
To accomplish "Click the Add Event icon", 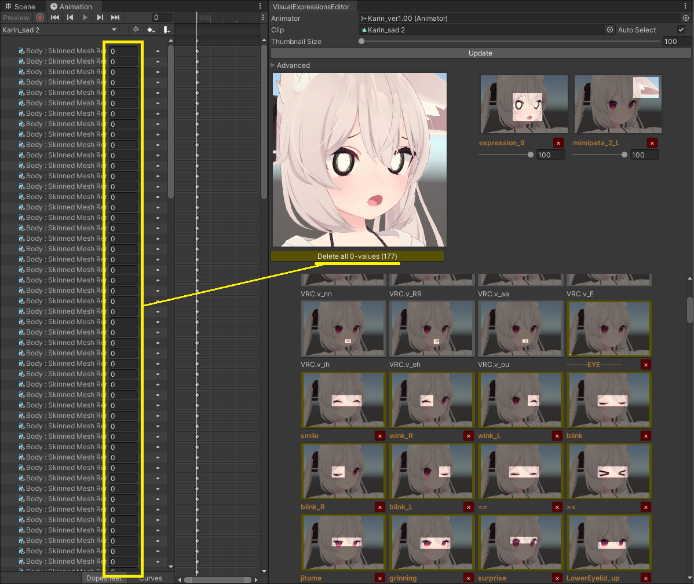I will coord(166,30).
